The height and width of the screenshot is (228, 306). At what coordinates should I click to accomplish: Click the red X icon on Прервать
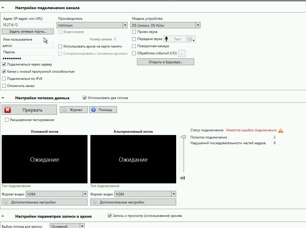(8, 110)
